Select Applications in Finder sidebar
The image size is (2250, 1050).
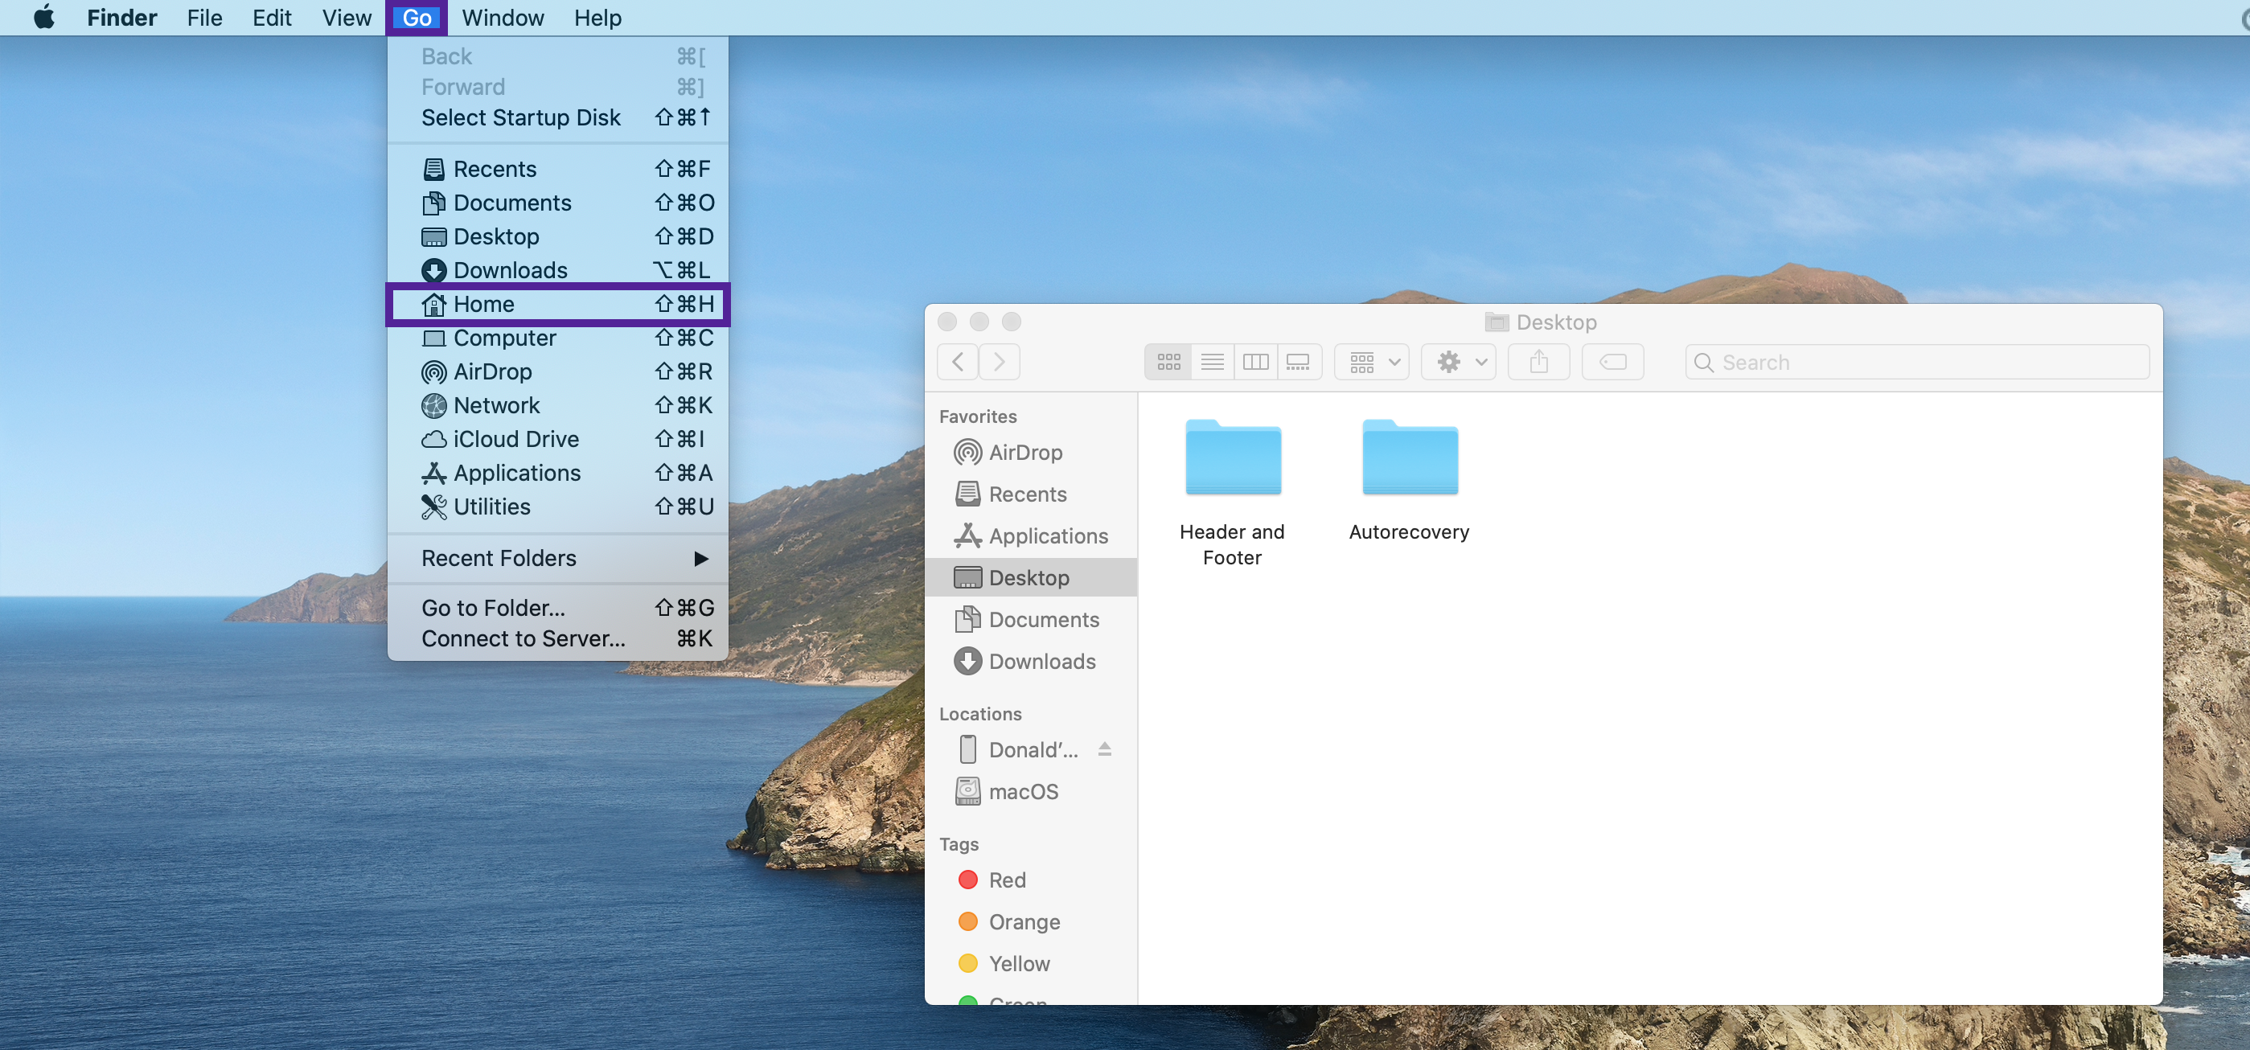(1031, 536)
